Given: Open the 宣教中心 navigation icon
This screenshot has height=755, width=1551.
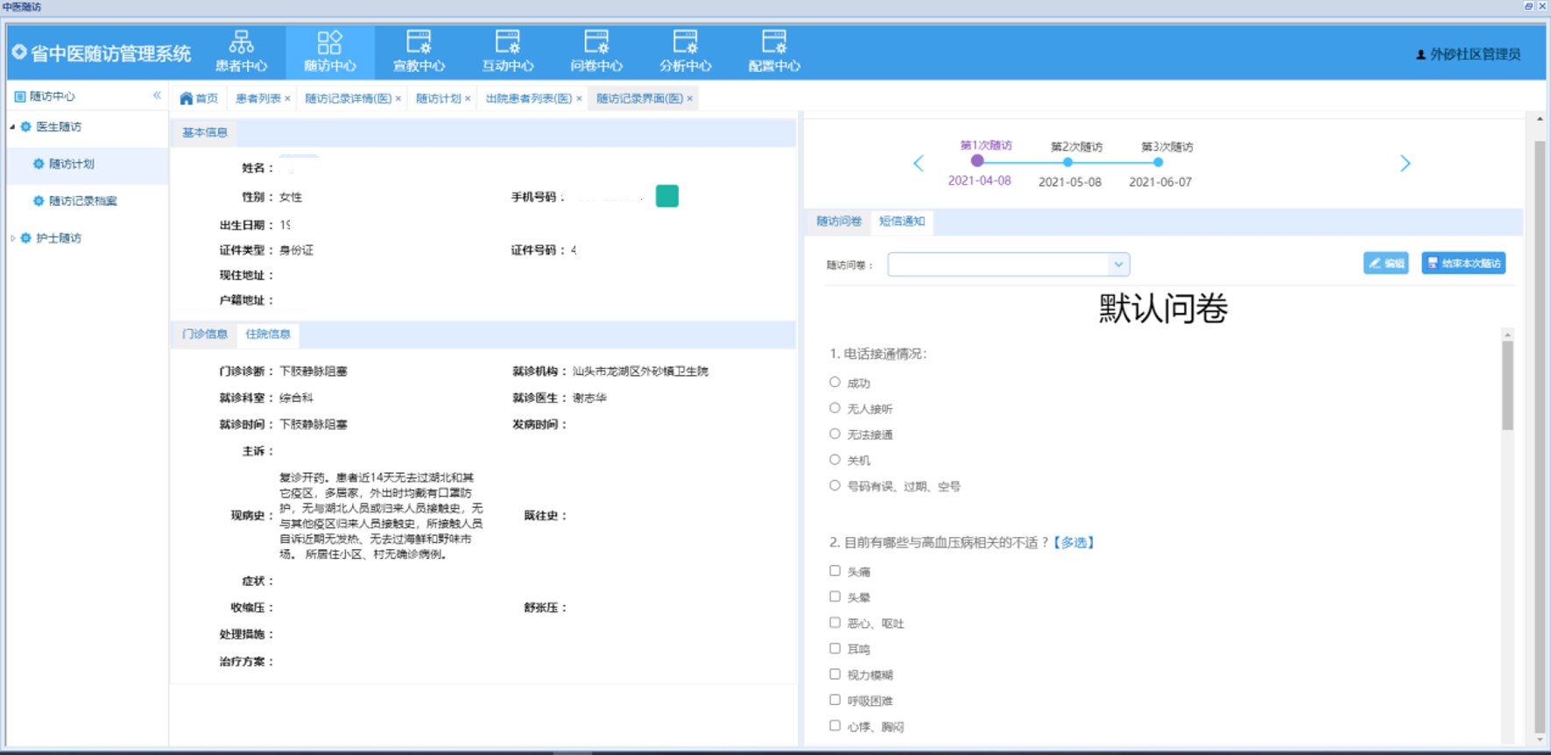Looking at the screenshot, I should pos(419,52).
